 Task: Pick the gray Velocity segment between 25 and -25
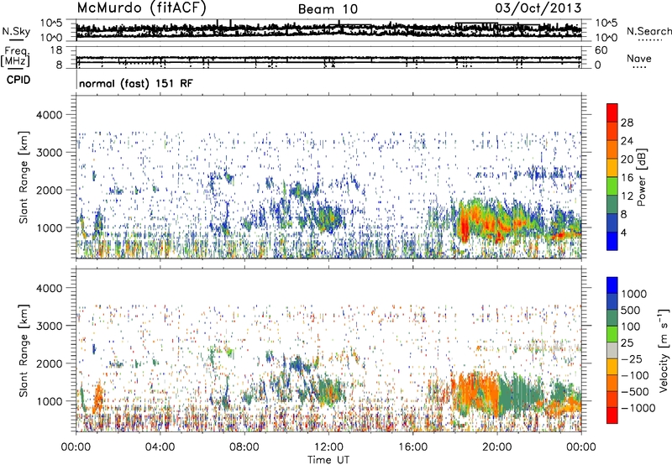click(612, 350)
